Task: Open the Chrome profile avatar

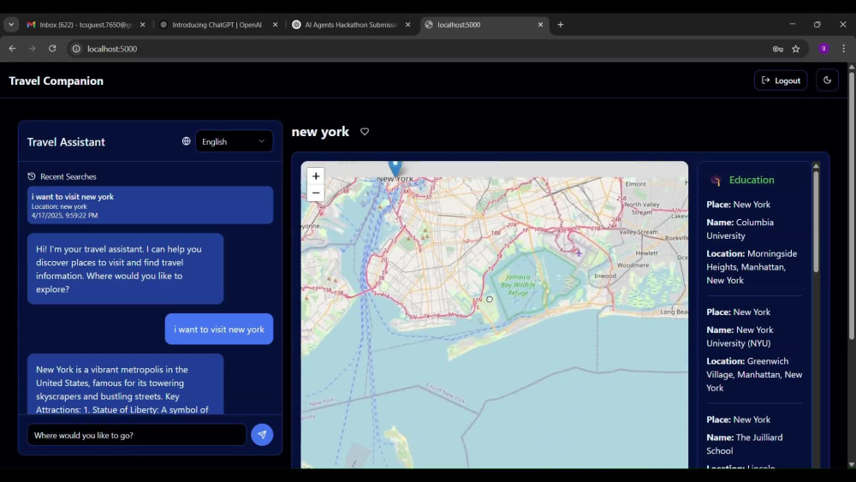Action: [823, 49]
